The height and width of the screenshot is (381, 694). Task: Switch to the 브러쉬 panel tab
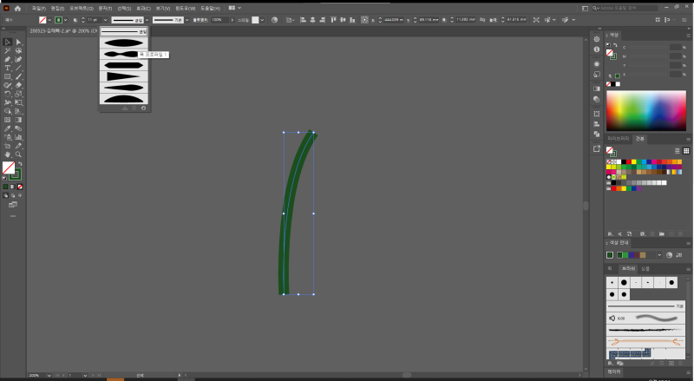point(628,268)
